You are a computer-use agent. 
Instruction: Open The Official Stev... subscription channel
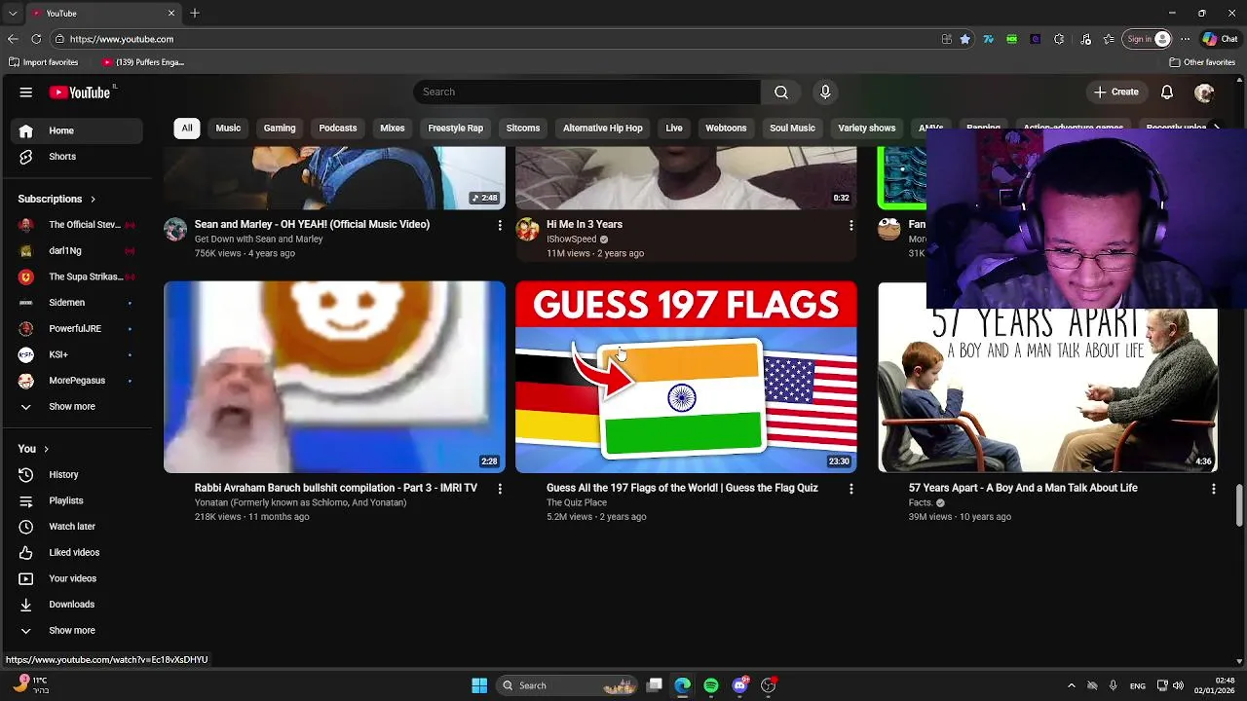click(76, 225)
